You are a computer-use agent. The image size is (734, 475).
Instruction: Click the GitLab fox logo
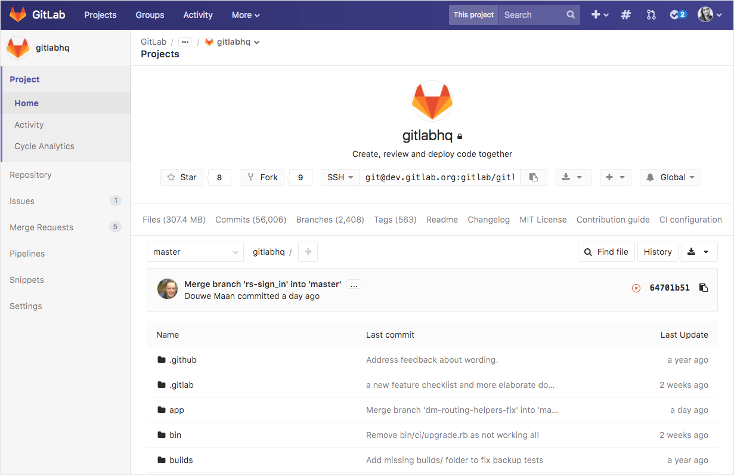(17, 14)
